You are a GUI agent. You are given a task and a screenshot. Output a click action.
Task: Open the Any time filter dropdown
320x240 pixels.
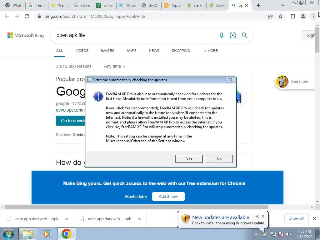tap(114, 66)
